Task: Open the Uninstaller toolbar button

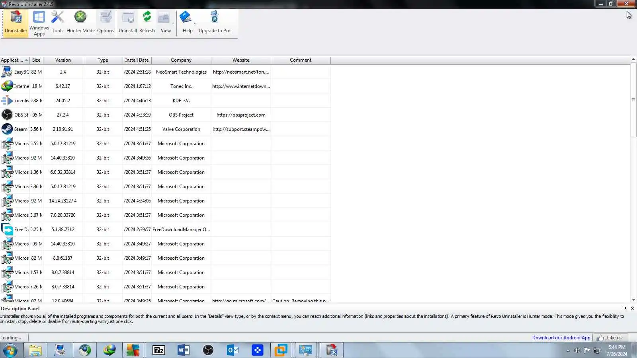Action: coord(16,23)
